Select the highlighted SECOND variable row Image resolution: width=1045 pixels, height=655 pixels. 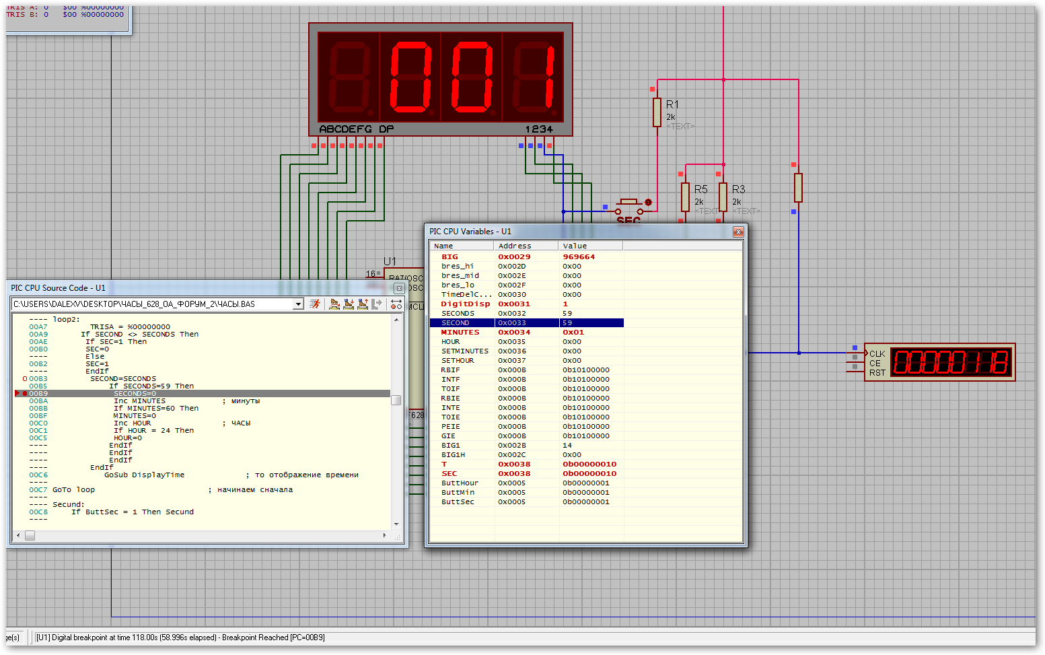[527, 323]
